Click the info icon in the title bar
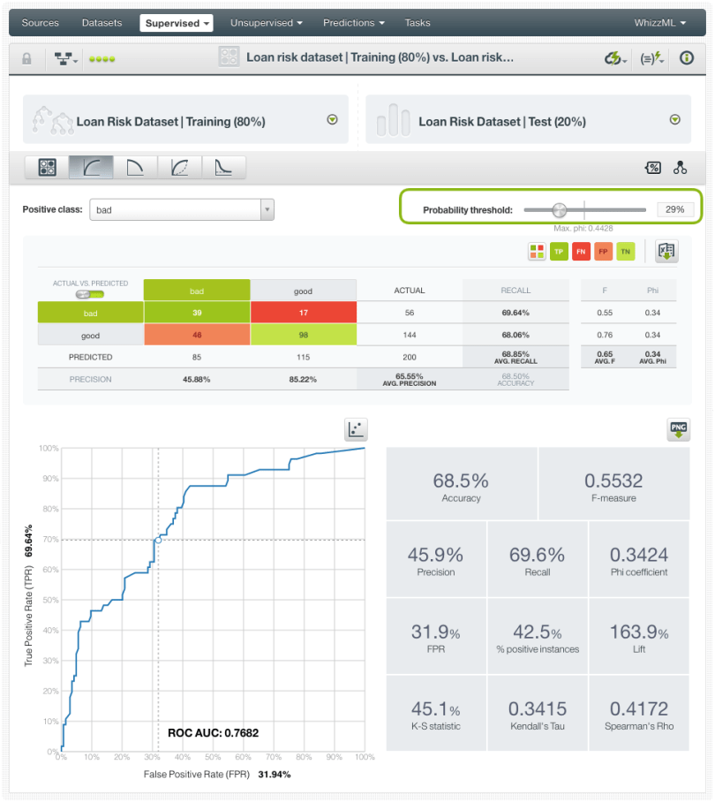Image resolution: width=715 pixels, height=802 pixels. pos(686,58)
